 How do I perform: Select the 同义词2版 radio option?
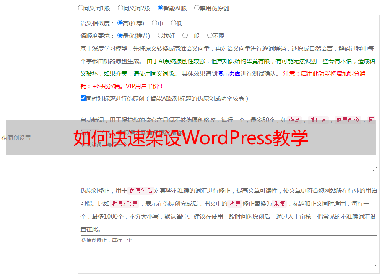pyautogui.click(x=120, y=8)
